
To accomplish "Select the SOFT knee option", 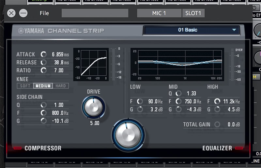I will click(25, 86).
